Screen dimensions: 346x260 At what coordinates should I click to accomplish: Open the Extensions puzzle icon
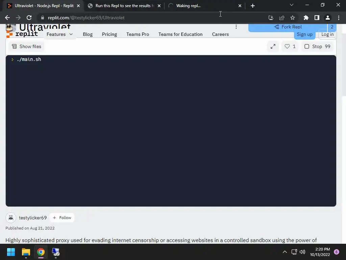pos(306,18)
